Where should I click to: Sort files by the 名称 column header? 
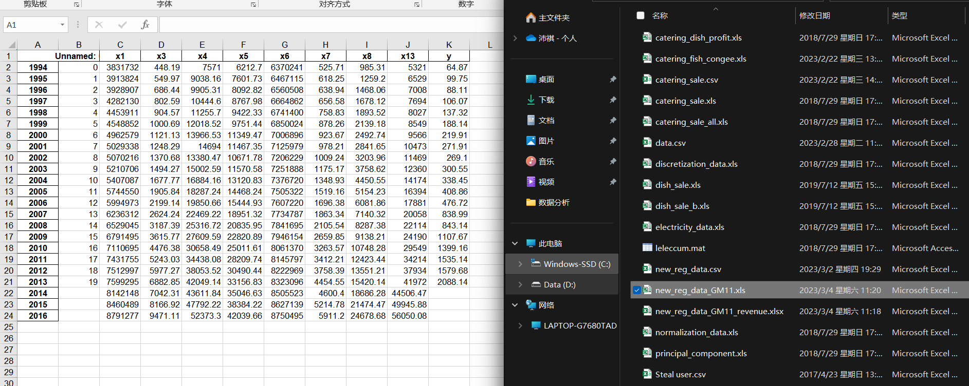[660, 16]
